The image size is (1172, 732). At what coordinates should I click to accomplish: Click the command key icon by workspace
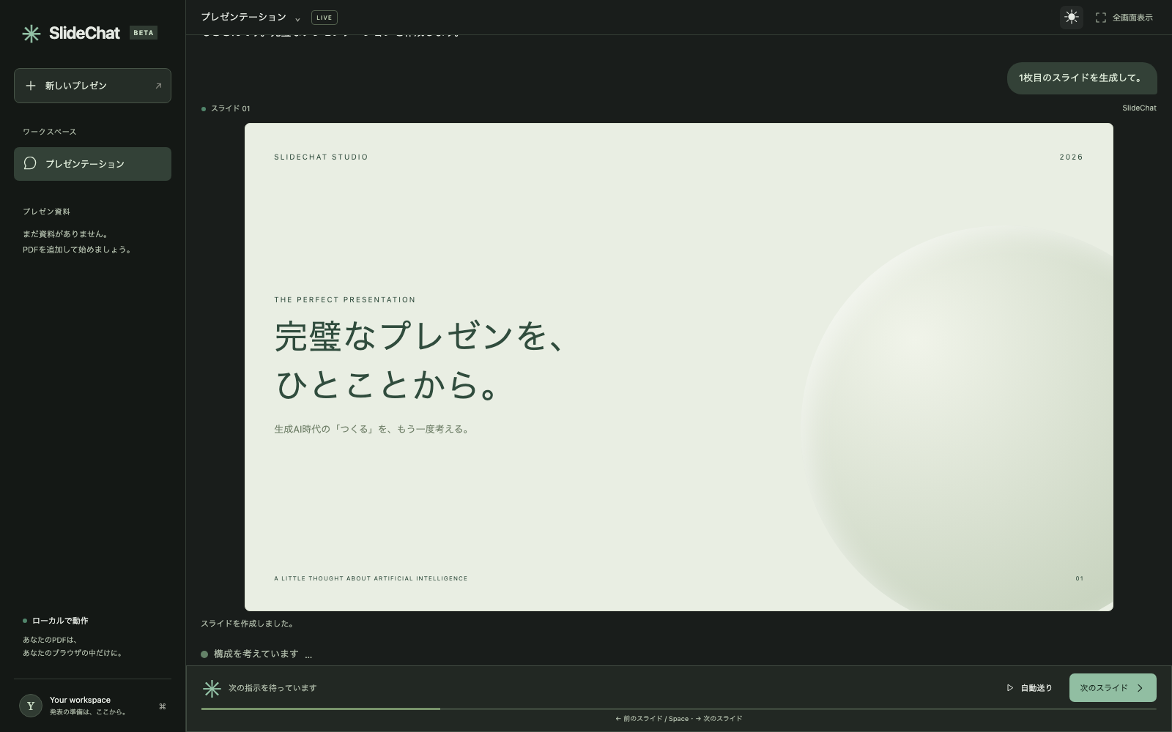162,706
